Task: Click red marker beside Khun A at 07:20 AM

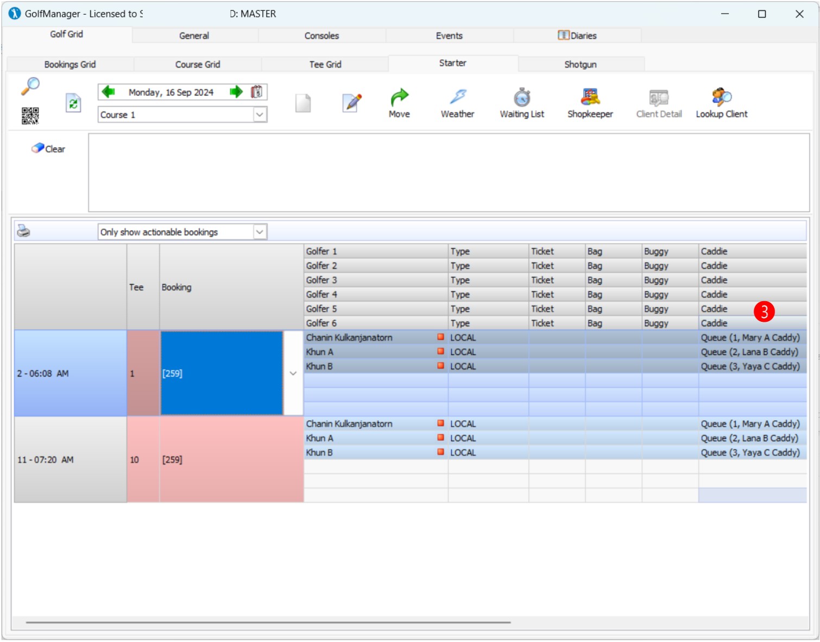Action: click(440, 438)
